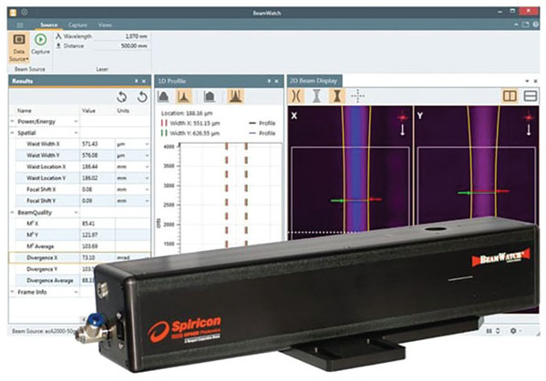This screenshot has height=381, width=546.
Task: Toggle first 1D profile filled-shape icon
Action: pos(163,96)
